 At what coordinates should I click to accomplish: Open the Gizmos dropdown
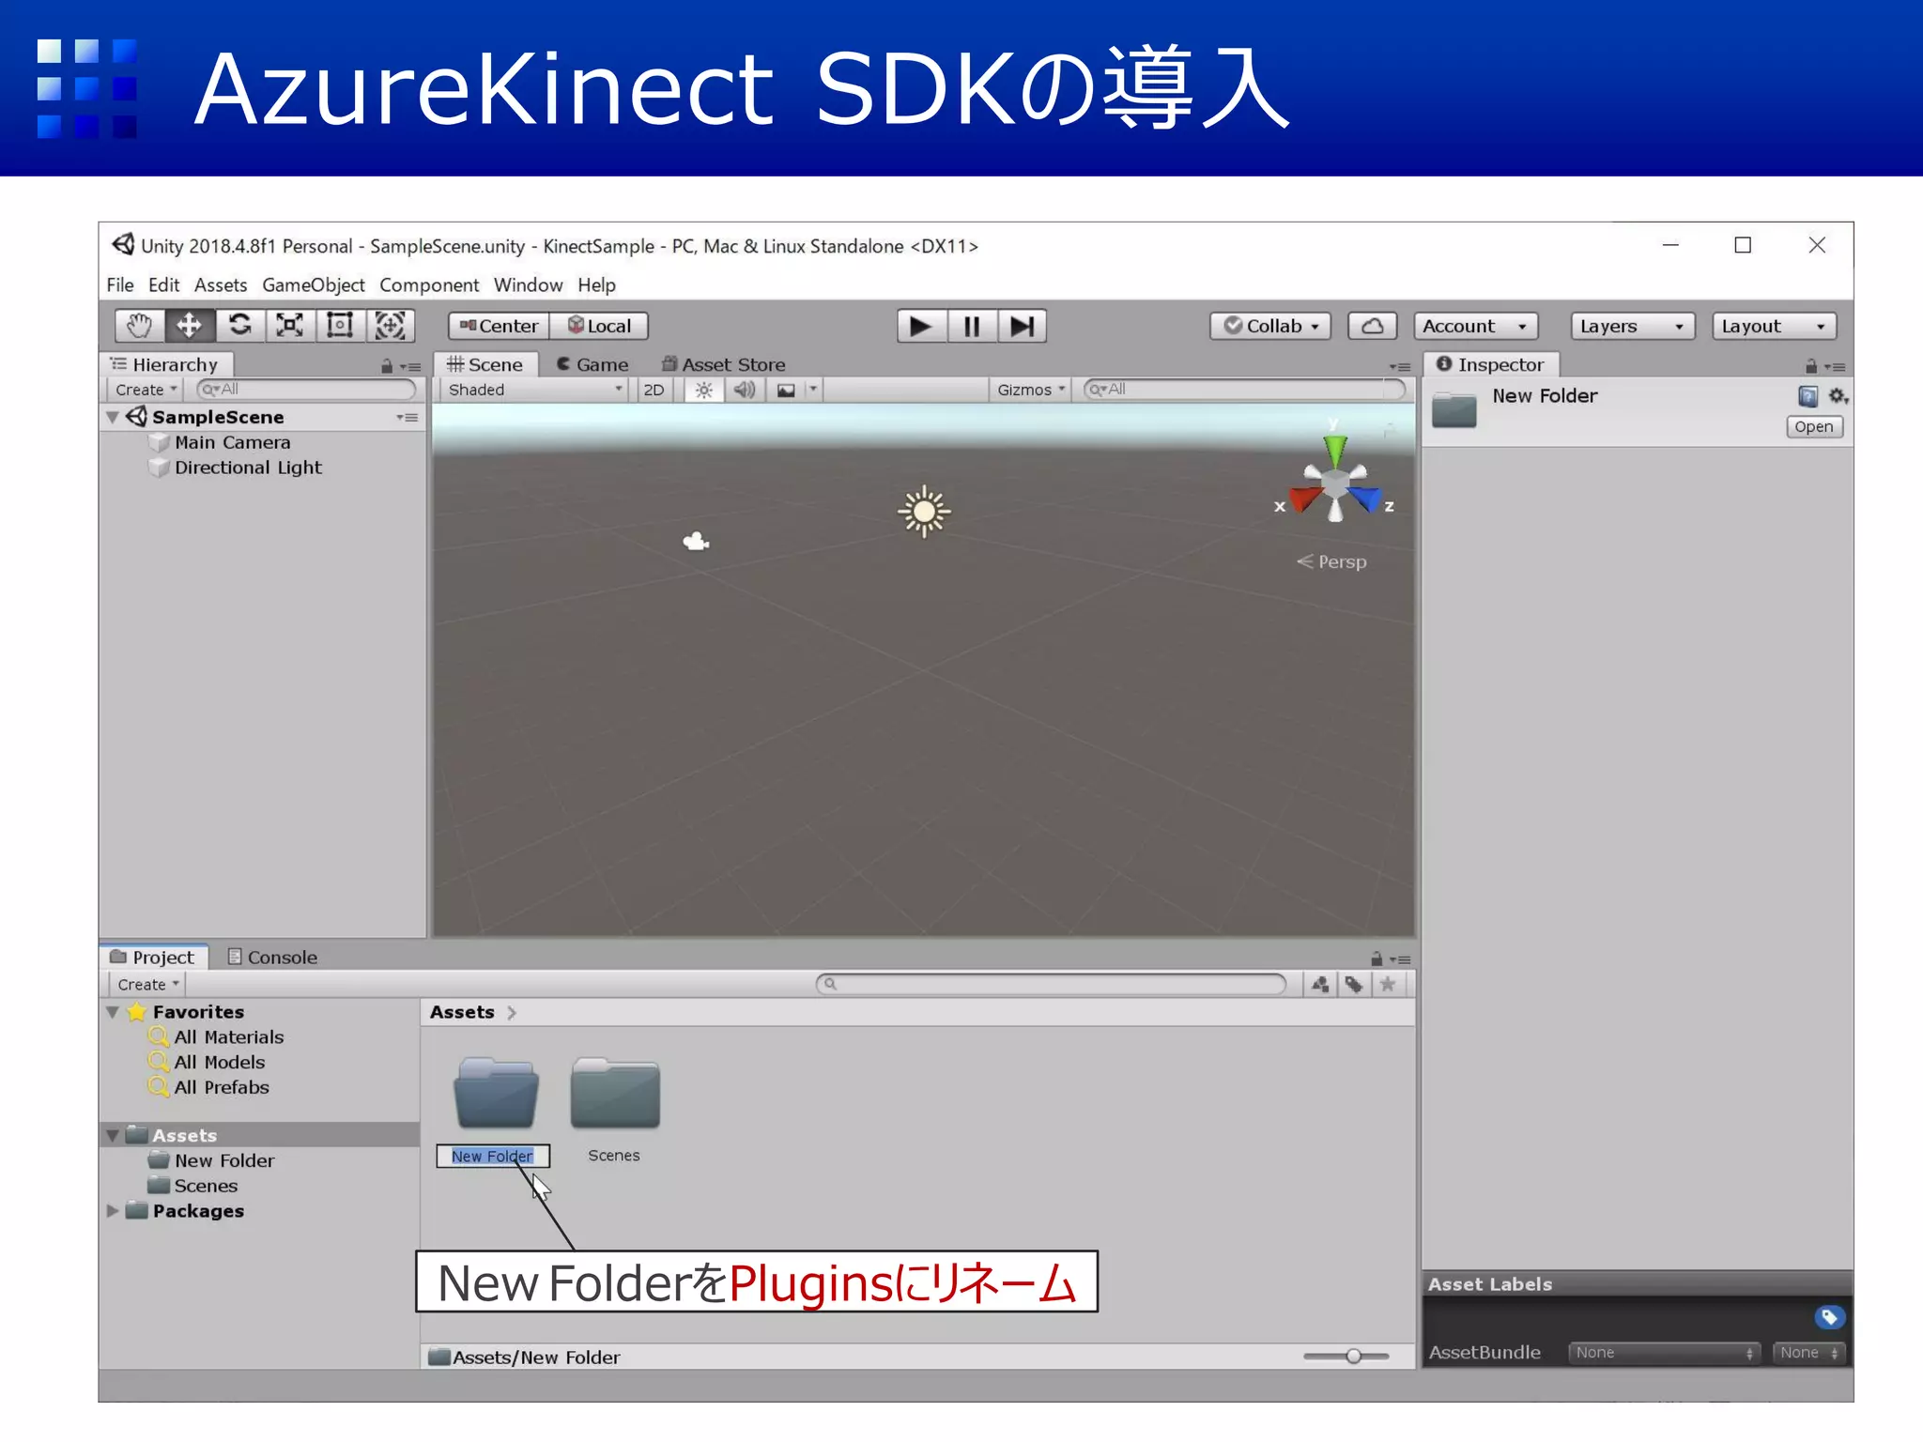click(1031, 390)
